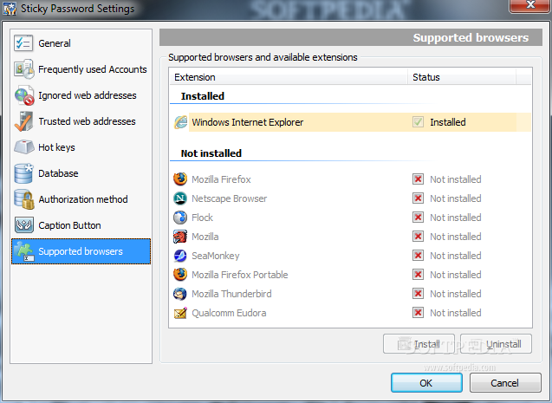Click the Install button
The image size is (552, 403).
419,344
